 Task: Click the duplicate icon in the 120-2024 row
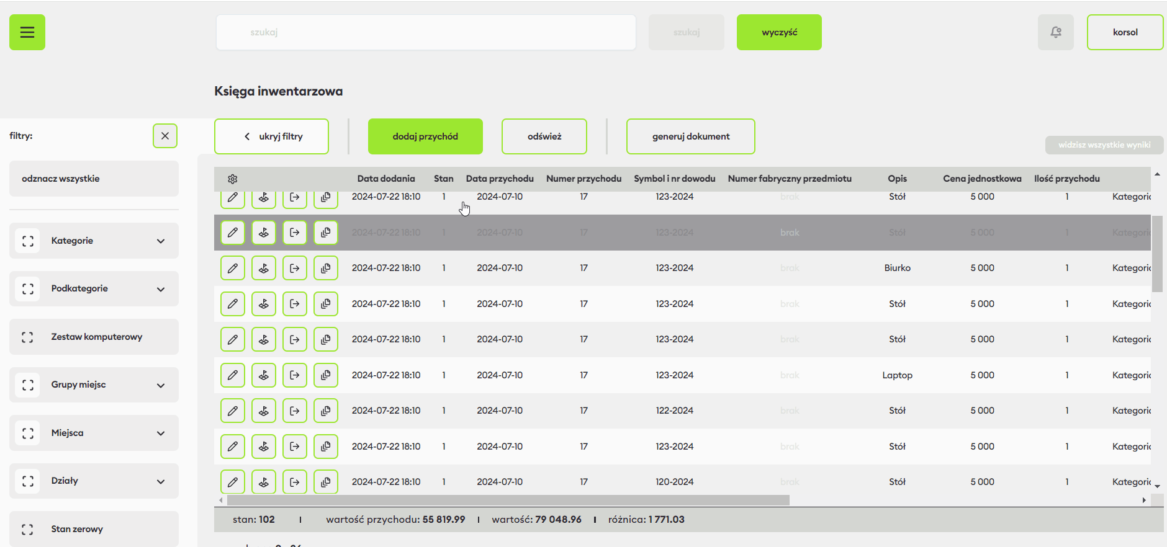click(326, 482)
